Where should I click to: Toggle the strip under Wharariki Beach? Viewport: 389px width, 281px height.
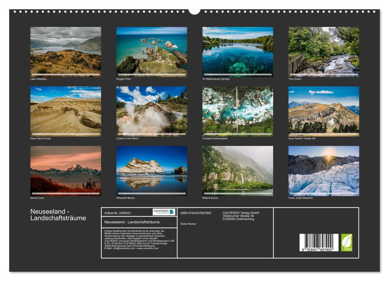pyautogui.click(x=151, y=193)
